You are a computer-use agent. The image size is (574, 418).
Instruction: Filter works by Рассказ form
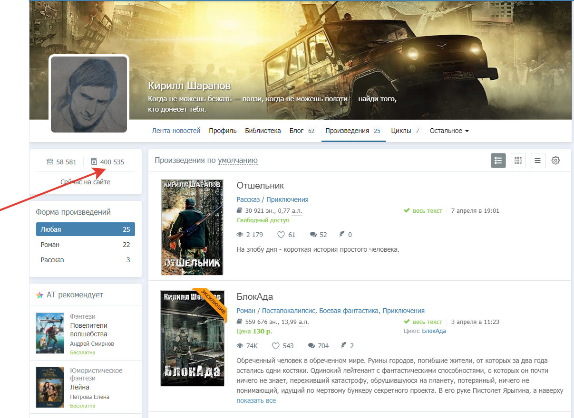point(85,260)
